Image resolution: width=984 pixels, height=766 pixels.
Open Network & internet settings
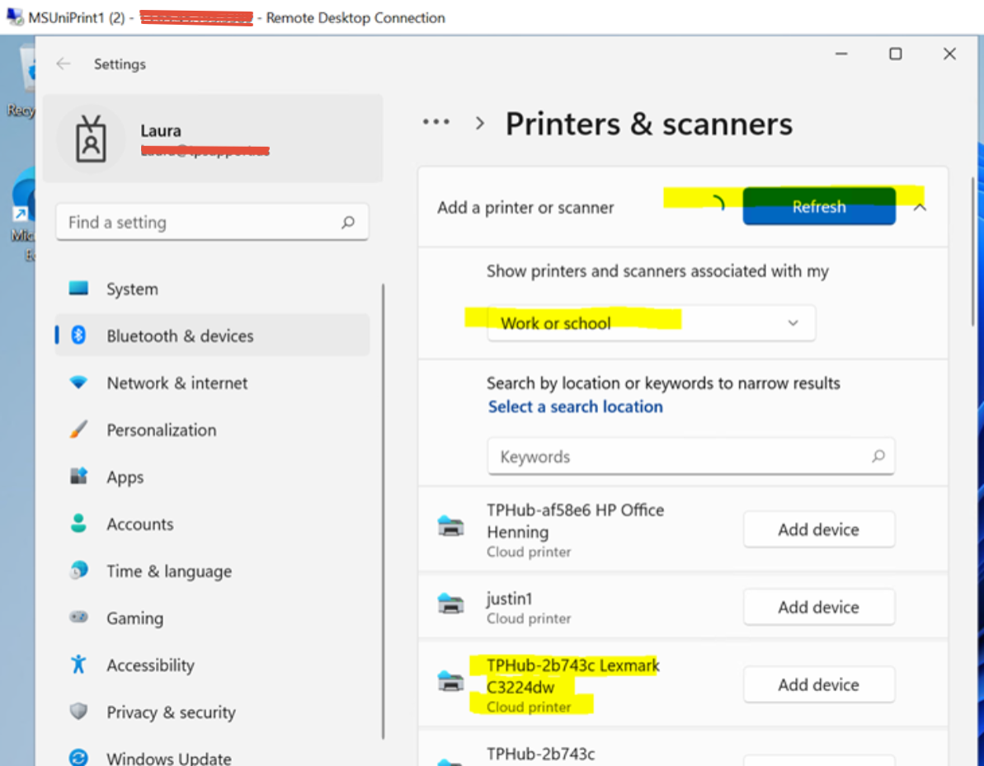pos(212,383)
